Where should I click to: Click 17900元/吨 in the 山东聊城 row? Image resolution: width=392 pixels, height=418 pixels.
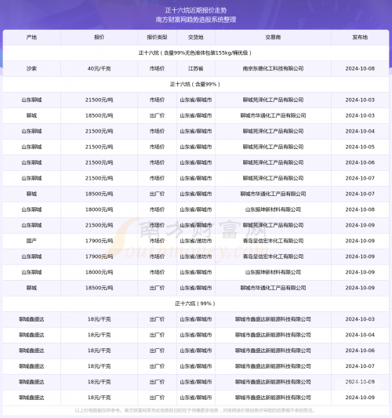tap(99, 256)
